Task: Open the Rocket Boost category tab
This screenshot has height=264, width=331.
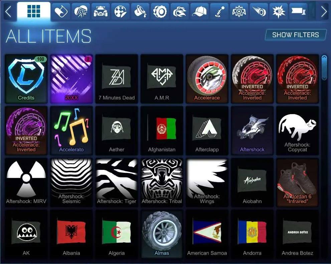Action: coord(180,11)
